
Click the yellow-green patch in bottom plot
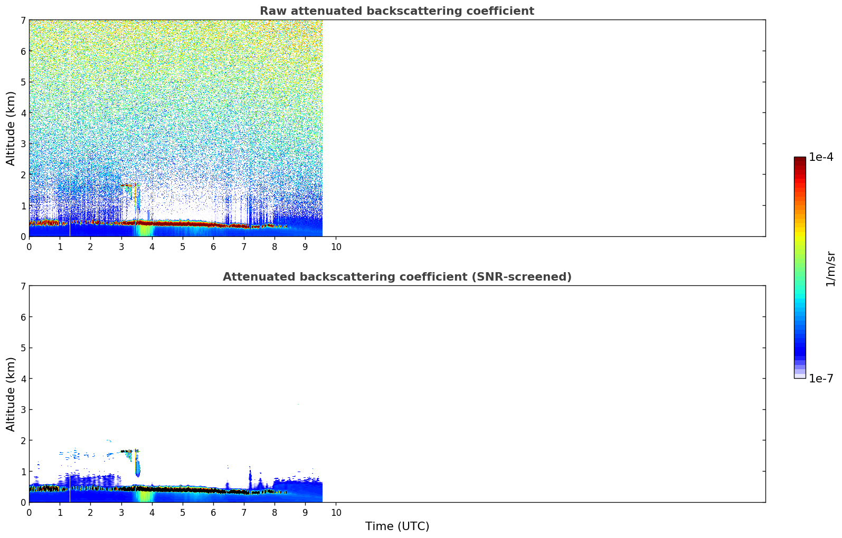[144, 496]
